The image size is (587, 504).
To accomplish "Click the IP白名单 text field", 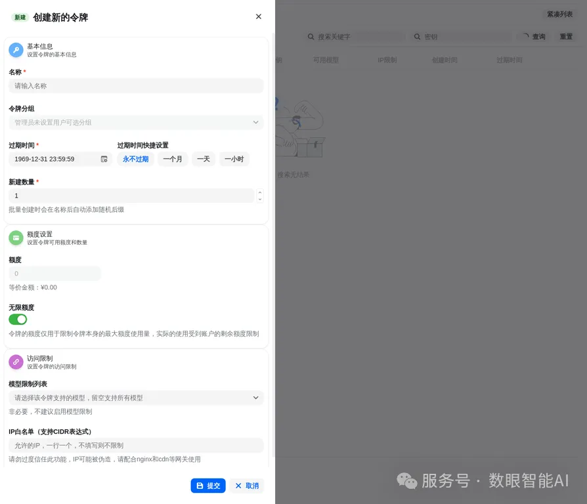I will coord(136,445).
